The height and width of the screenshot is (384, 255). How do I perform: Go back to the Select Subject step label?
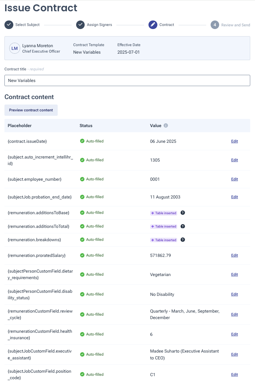[x=27, y=25]
